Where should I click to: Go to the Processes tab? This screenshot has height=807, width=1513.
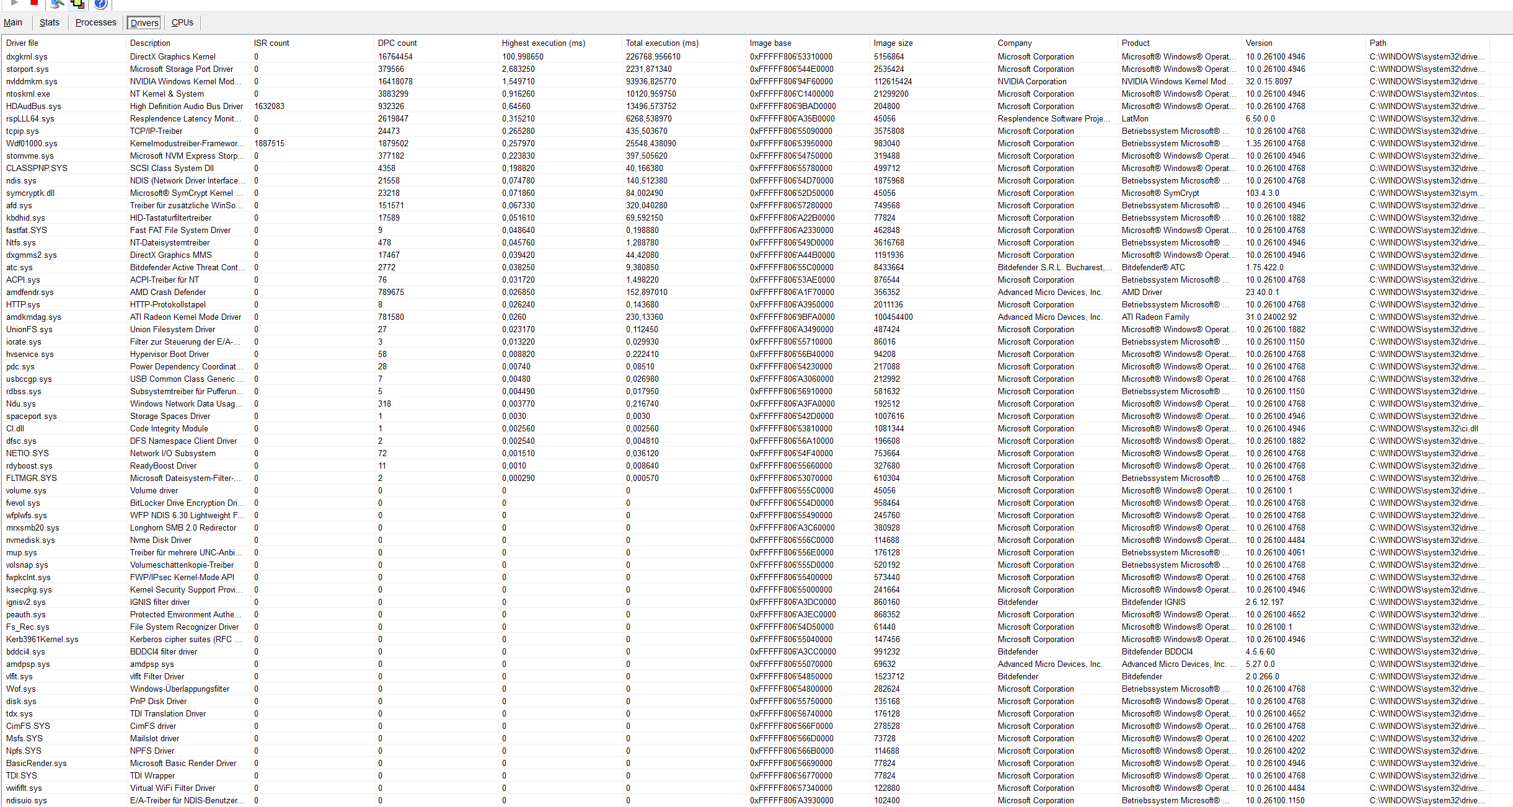(x=95, y=22)
